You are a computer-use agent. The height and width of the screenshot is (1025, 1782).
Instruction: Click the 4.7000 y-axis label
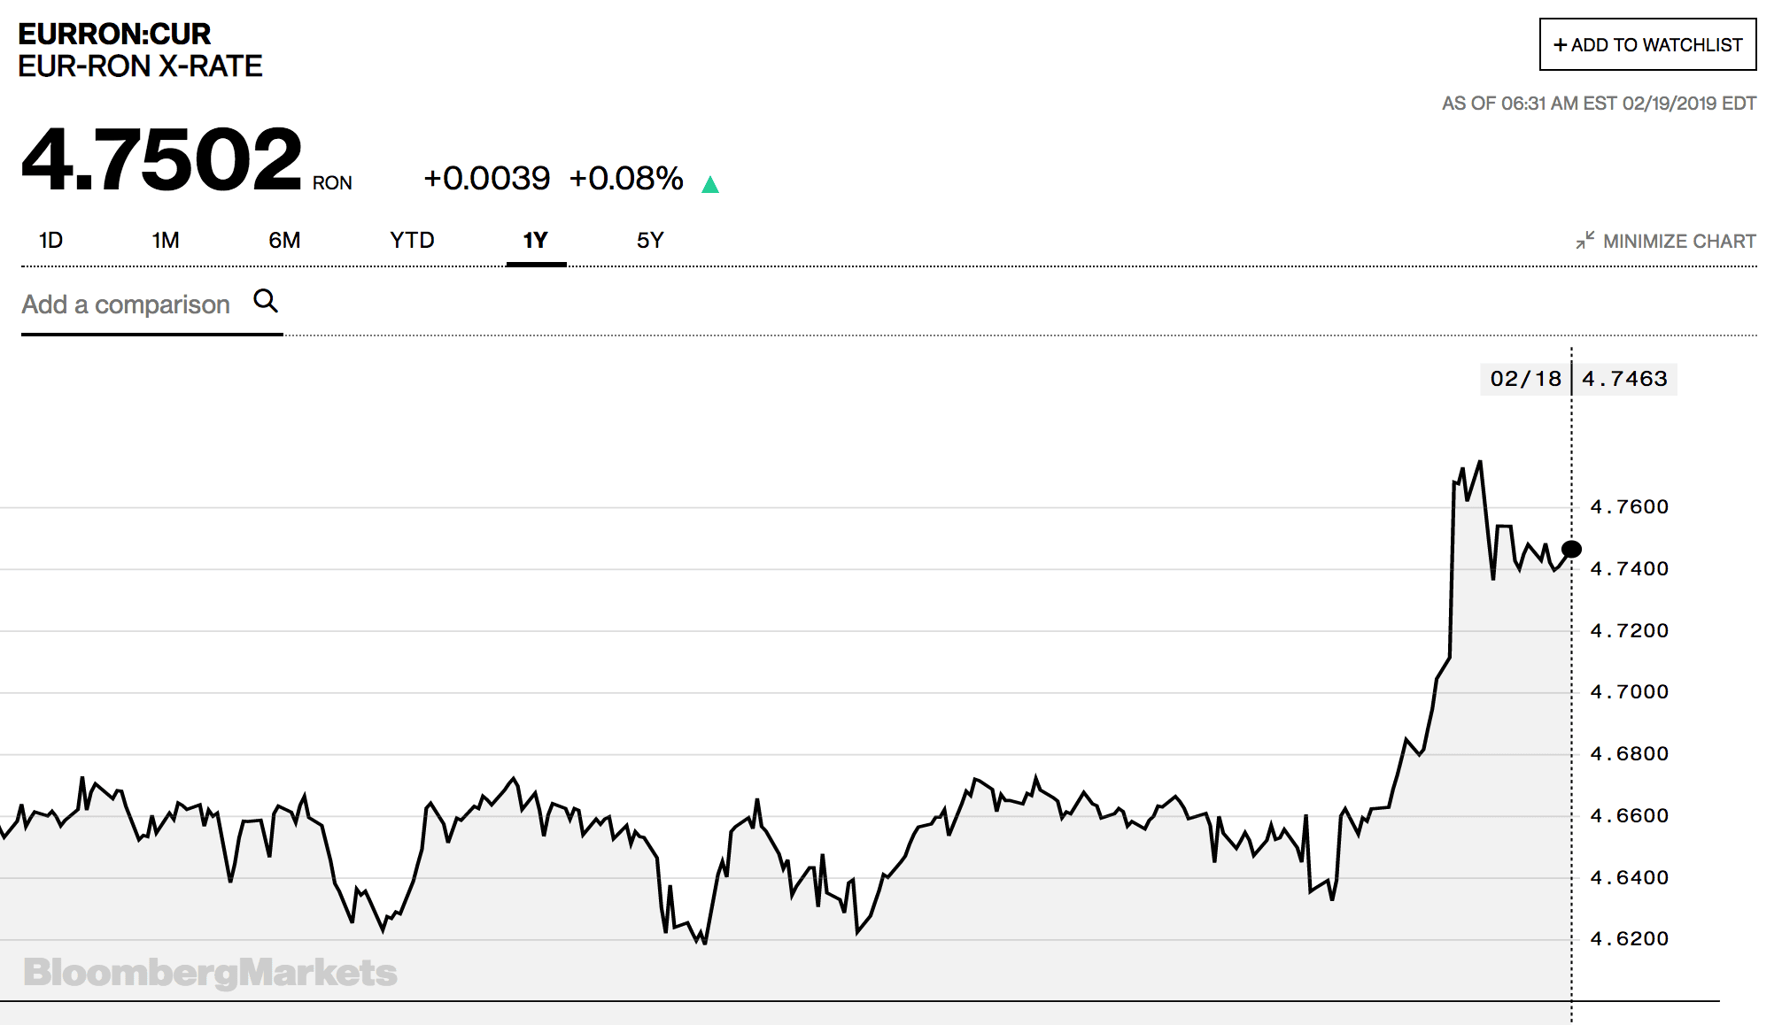(x=1630, y=692)
